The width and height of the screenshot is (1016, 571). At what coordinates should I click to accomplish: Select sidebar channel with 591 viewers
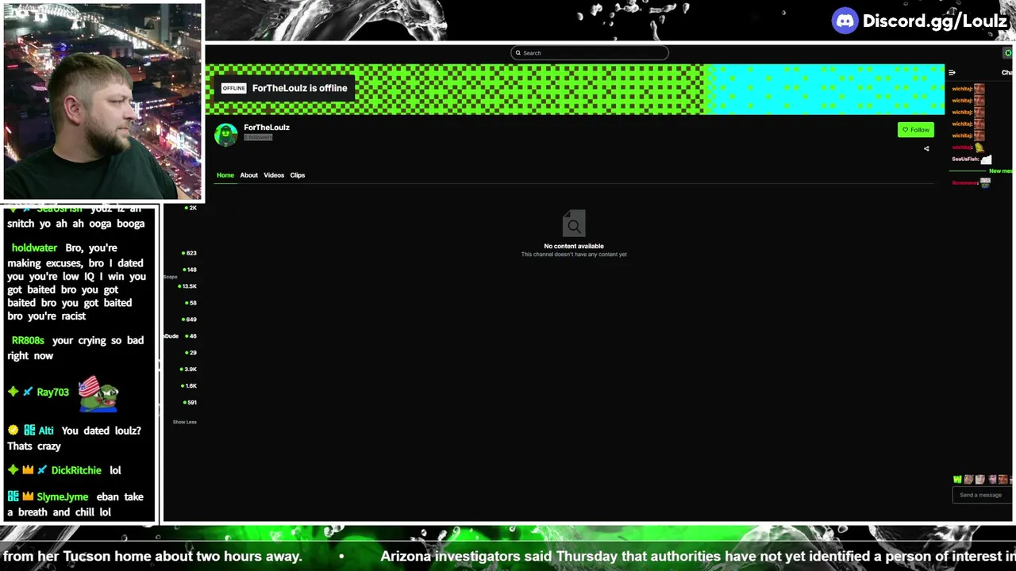190,403
